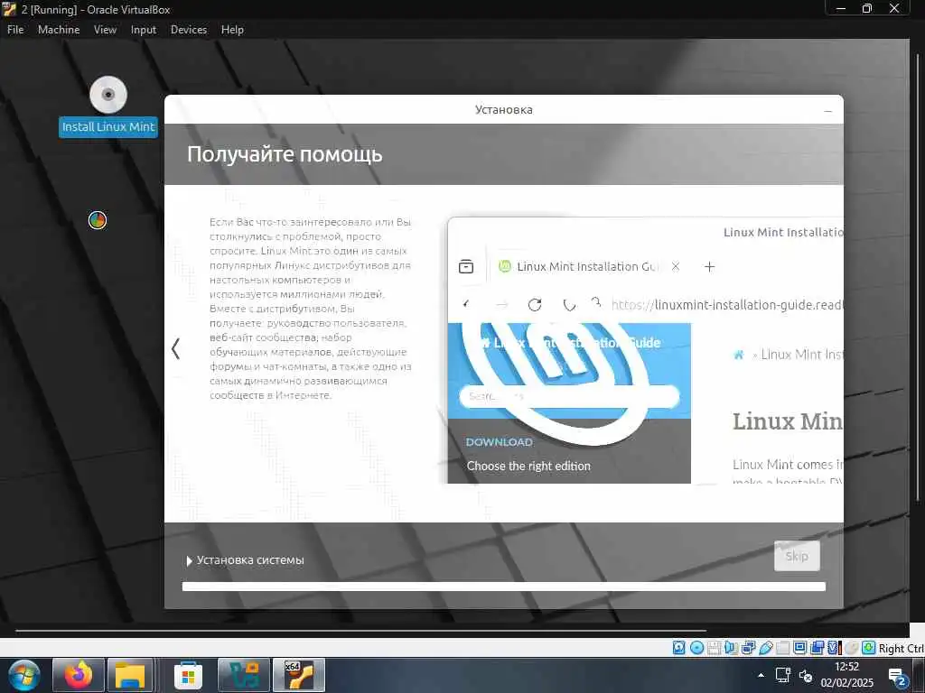
Task: Go to the previous slide with left arrow
Action: click(176, 348)
